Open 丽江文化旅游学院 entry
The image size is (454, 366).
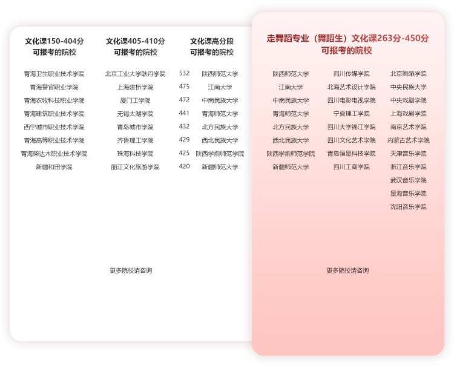pos(135,167)
